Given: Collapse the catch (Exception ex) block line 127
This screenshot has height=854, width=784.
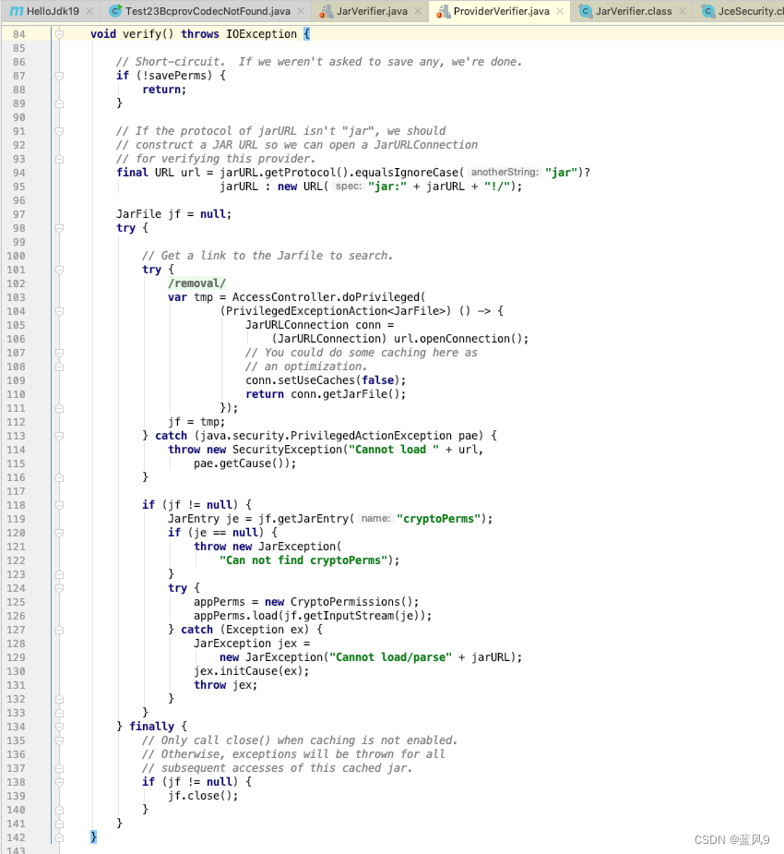Looking at the screenshot, I should (59, 630).
